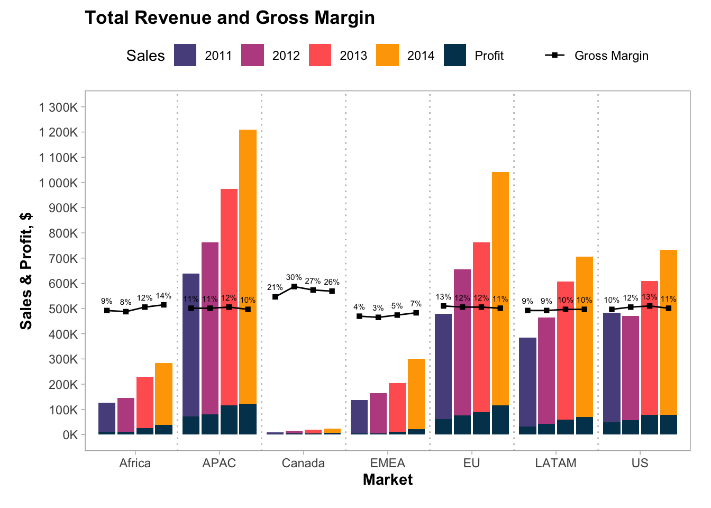The width and height of the screenshot is (711, 508).
Task: Select the US market axis label
Action: [x=641, y=462]
